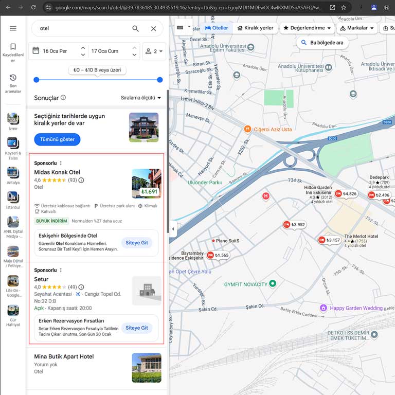The height and width of the screenshot is (395, 395).
Task: Open the map layer type dropdown arrow
Action: [189, 27]
